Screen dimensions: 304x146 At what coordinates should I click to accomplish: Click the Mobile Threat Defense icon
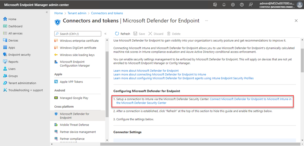56,125
